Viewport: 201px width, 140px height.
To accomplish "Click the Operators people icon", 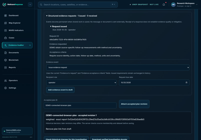I will pos(5,80).
